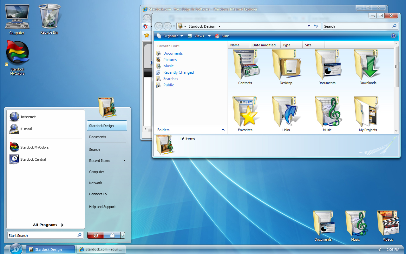Sort by Name column header
406x254 pixels.
click(239, 45)
